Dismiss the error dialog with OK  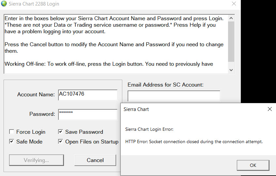click(x=253, y=165)
